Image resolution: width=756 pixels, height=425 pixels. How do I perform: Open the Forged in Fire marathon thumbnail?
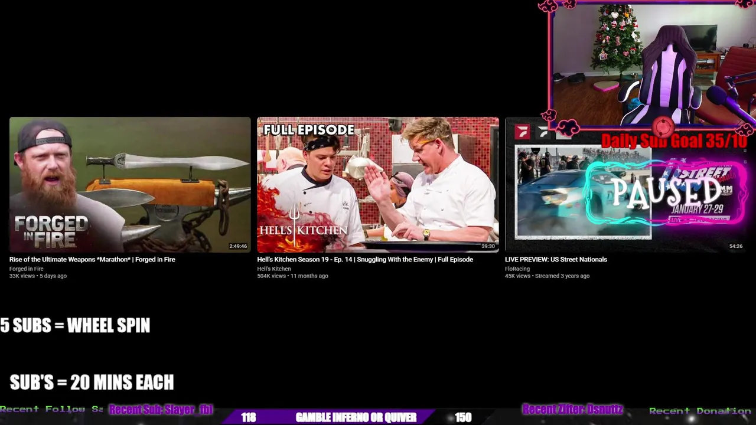click(x=130, y=185)
